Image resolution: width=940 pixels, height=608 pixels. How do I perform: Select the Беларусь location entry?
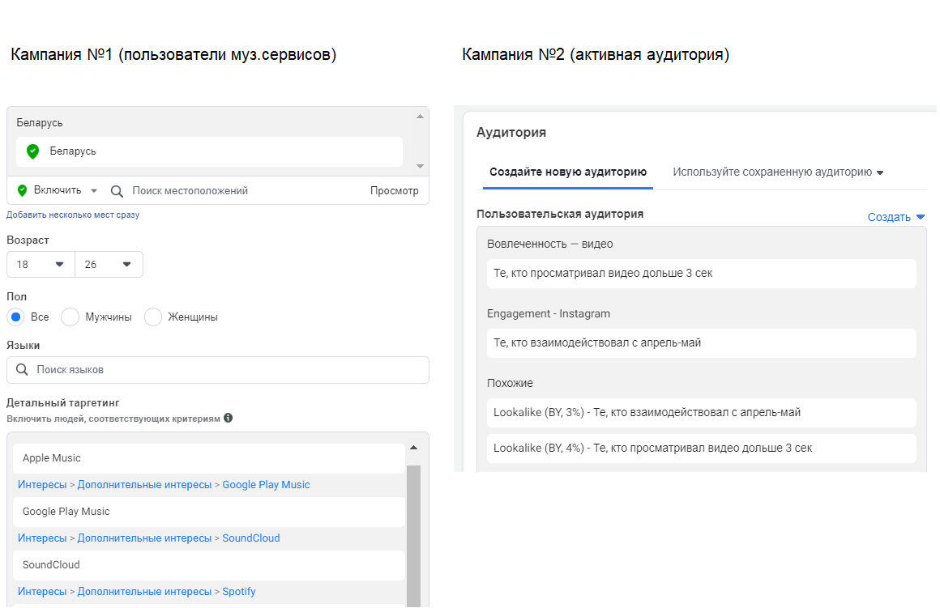click(x=209, y=151)
